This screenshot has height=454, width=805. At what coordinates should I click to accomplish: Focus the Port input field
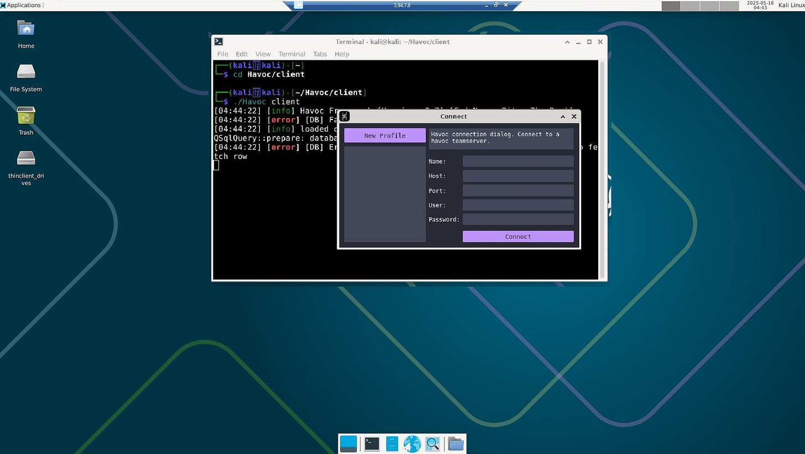click(x=518, y=191)
